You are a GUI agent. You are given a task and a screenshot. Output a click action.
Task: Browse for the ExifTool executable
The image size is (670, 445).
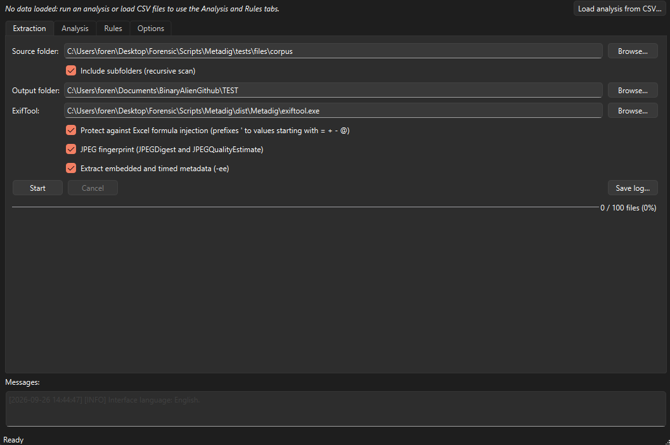[x=633, y=110]
